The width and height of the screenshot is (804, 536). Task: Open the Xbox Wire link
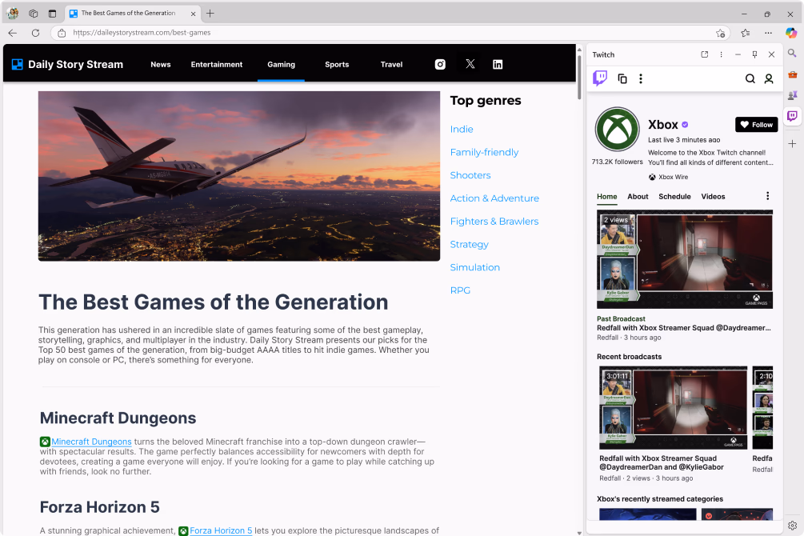pyautogui.click(x=673, y=177)
